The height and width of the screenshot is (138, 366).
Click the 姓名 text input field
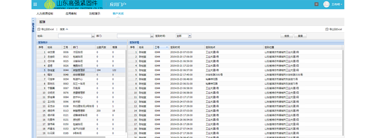(75, 36)
